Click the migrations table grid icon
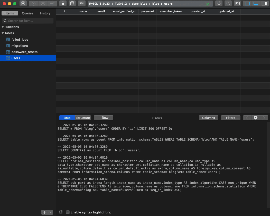Image resolution: width=270 pixels, height=216 pixels. [x=8, y=46]
